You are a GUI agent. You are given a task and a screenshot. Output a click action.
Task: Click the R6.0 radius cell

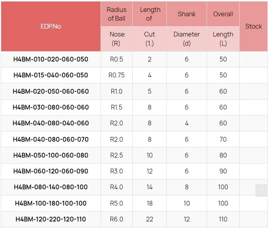(117, 219)
